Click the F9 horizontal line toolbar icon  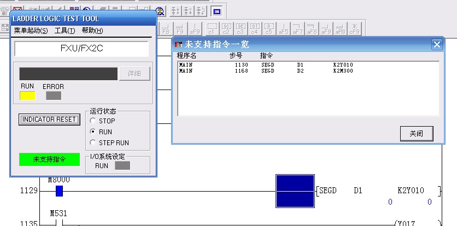180,28
